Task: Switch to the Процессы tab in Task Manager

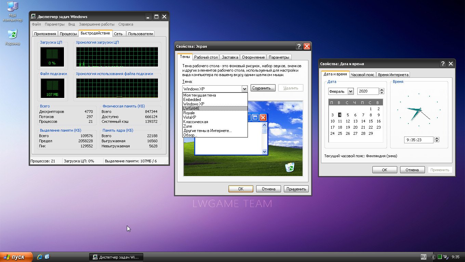Action: click(68, 34)
